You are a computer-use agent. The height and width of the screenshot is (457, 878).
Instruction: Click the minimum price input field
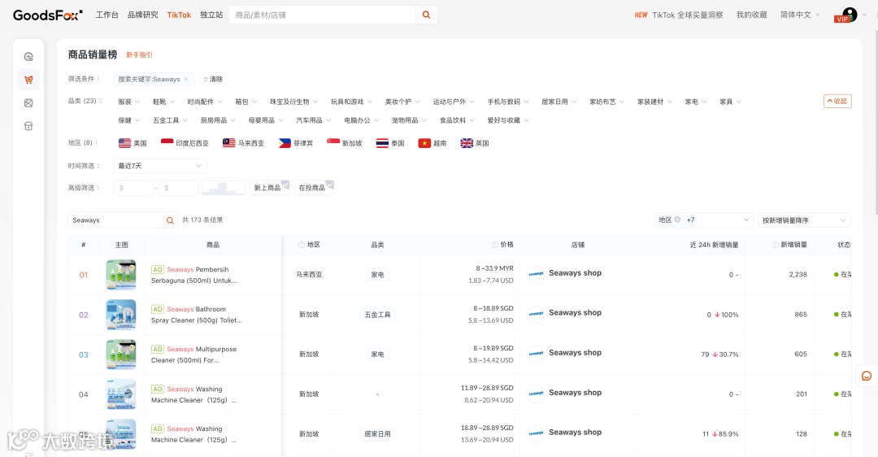click(x=133, y=188)
